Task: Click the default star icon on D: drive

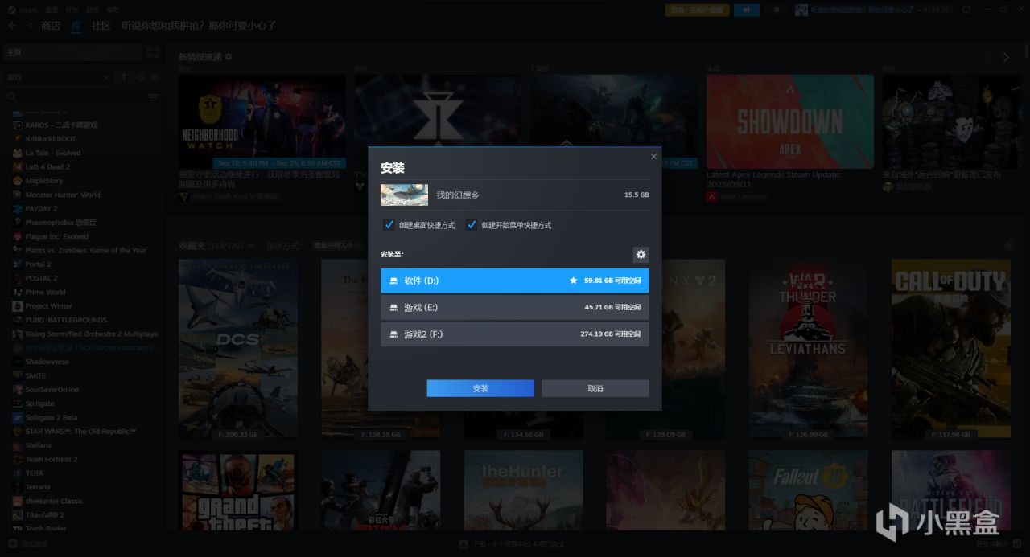Action: pyautogui.click(x=574, y=281)
